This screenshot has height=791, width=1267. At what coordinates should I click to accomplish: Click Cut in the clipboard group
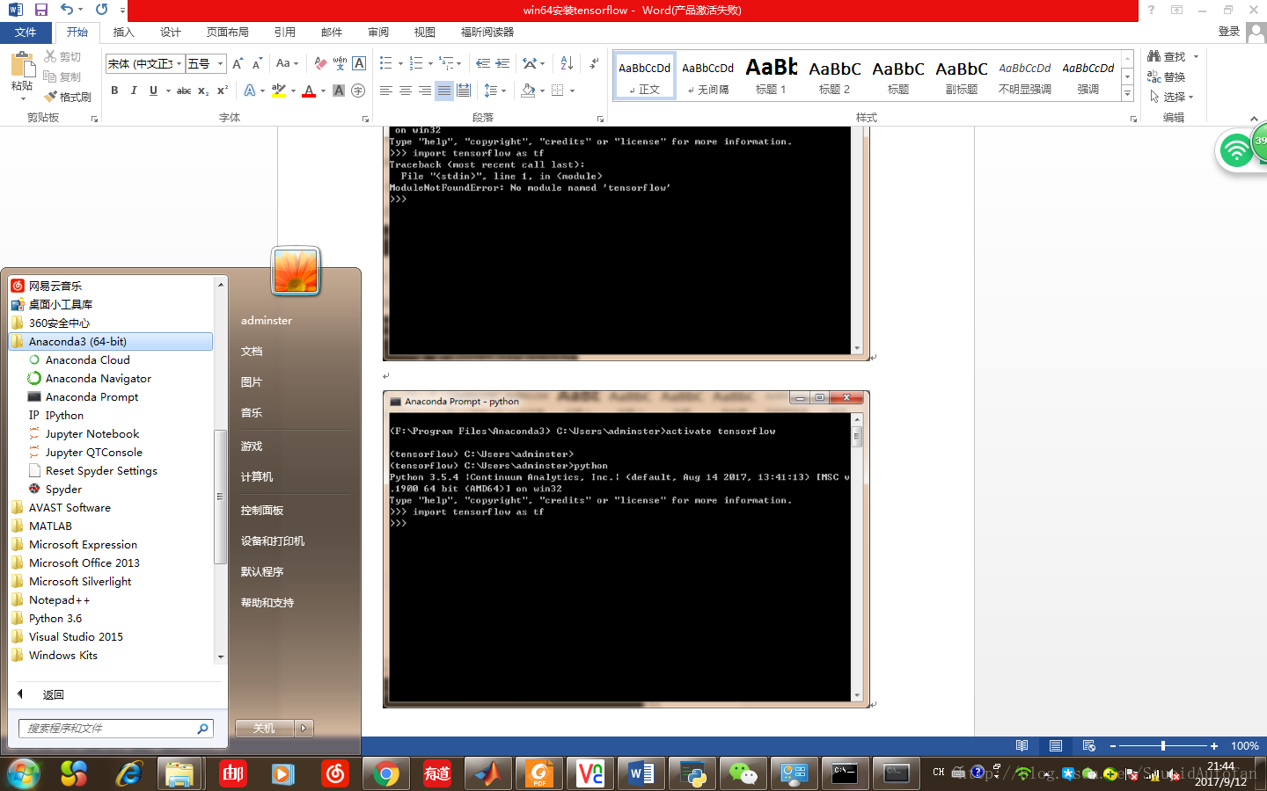pos(62,56)
